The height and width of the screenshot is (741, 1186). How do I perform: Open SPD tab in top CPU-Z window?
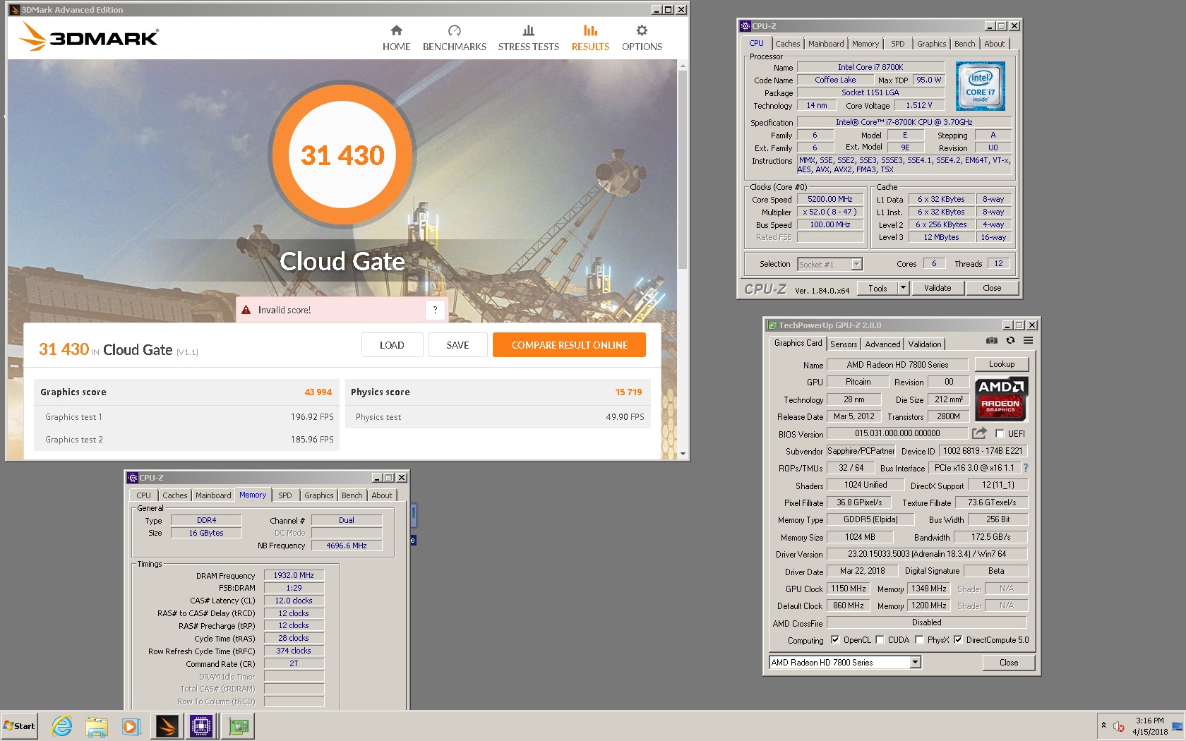tap(897, 44)
